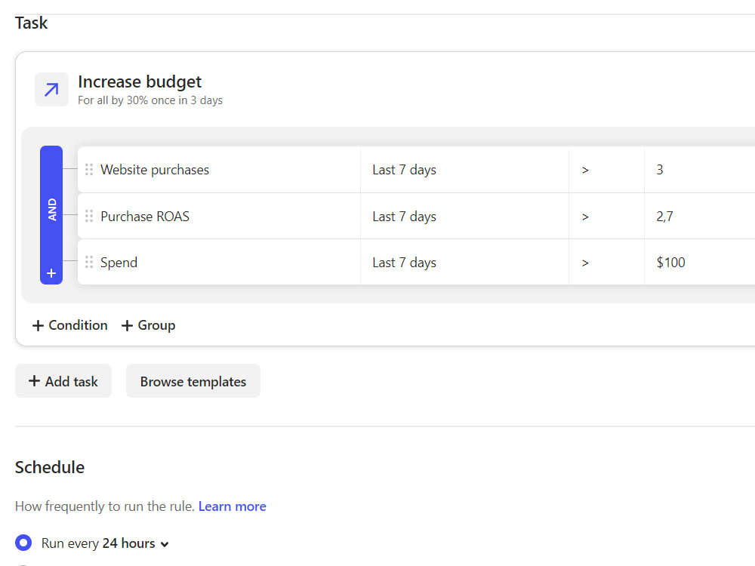Open the time range for Website purchases

click(464, 169)
